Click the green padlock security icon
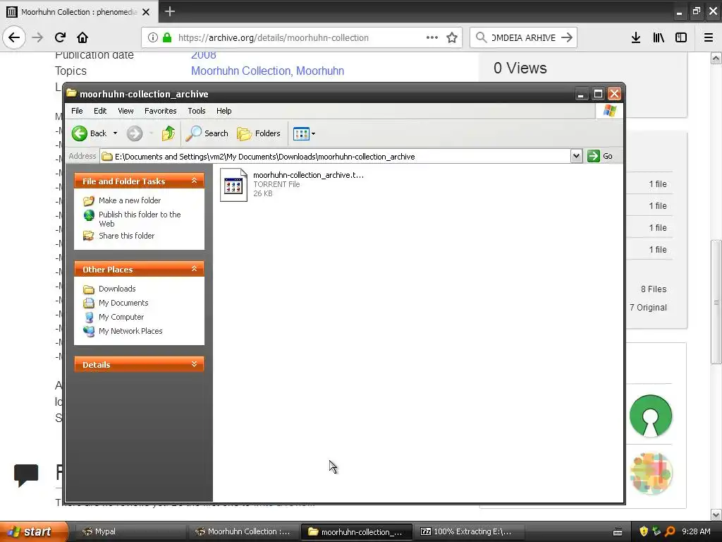This screenshot has width=722, height=542. pos(167,38)
